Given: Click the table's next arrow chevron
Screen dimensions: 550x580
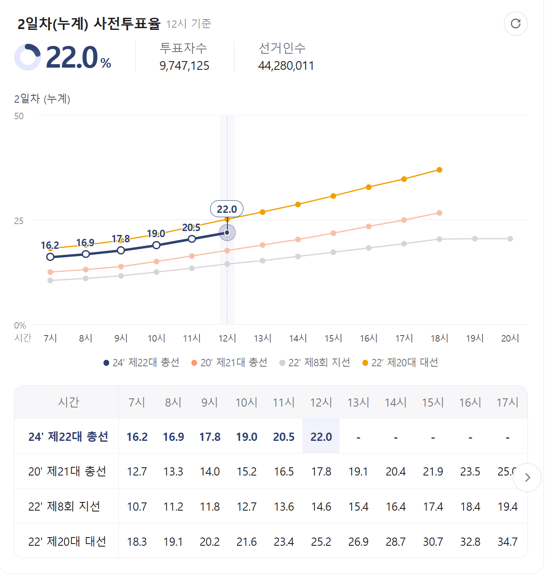Looking at the screenshot, I should coord(527,477).
